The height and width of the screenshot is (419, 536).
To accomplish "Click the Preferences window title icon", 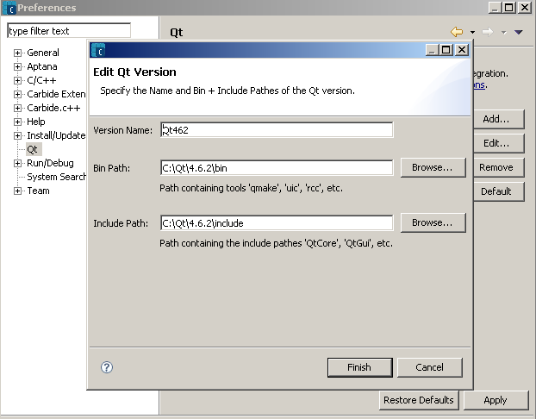I will pyautogui.click(x=9, y=8).
